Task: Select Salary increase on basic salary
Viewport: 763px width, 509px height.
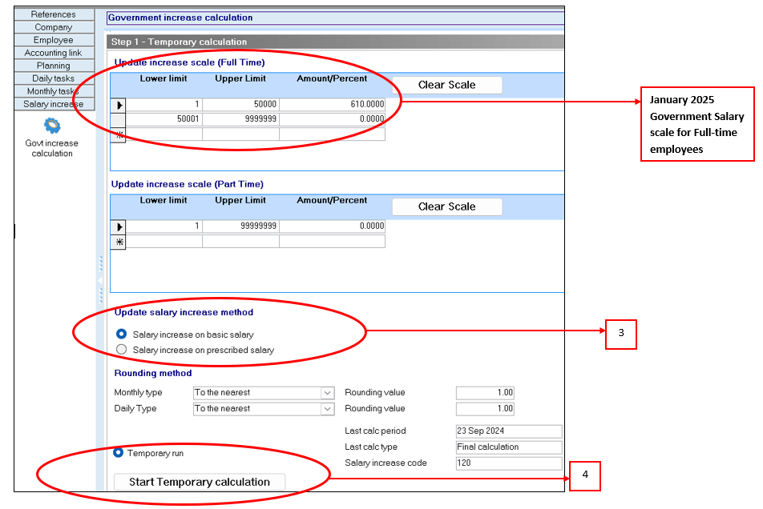Action: point(122,334)
